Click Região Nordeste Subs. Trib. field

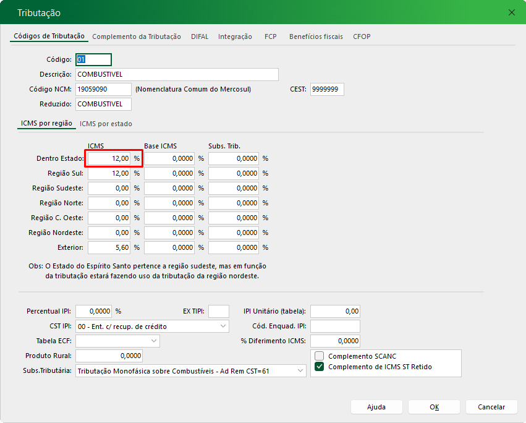coord(234,233)
